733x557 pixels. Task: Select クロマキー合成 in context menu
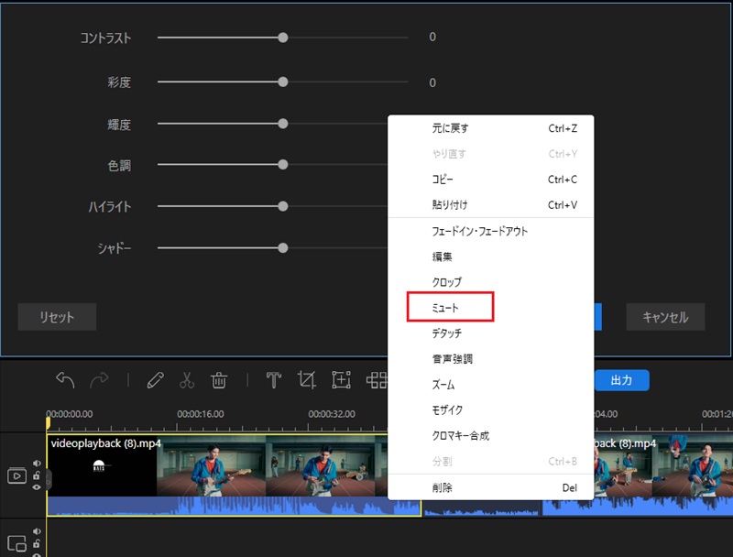point(491,435)
